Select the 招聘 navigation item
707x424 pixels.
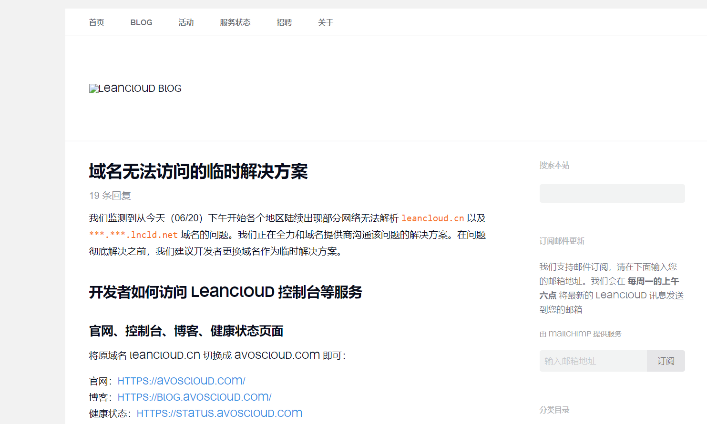coord(284,22)
